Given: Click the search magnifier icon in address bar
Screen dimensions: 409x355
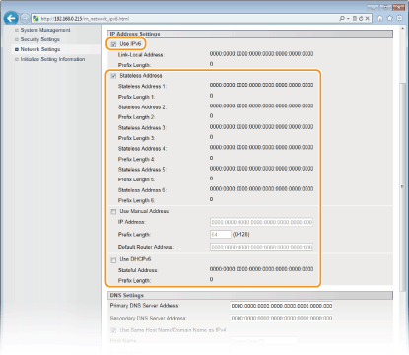Looking at the screenshot, I should point(342,19).
